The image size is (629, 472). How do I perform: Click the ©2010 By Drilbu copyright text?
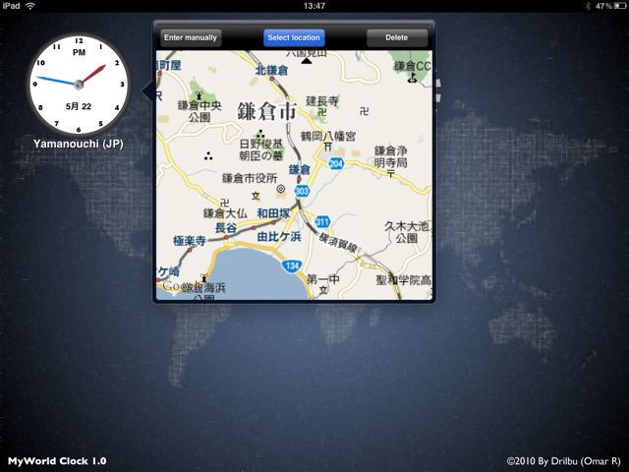pos(563,461)
